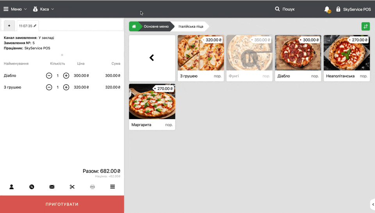The height and width of the screenshot is (213, 375).
Task: Open the discount percent icon
Action: point(32,187)
